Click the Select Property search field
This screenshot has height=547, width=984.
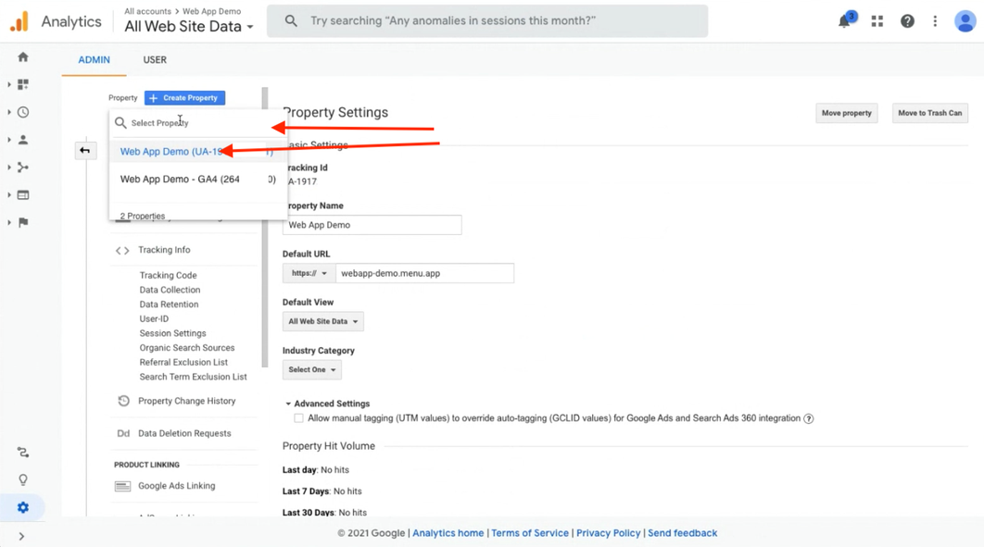[197, 123]
